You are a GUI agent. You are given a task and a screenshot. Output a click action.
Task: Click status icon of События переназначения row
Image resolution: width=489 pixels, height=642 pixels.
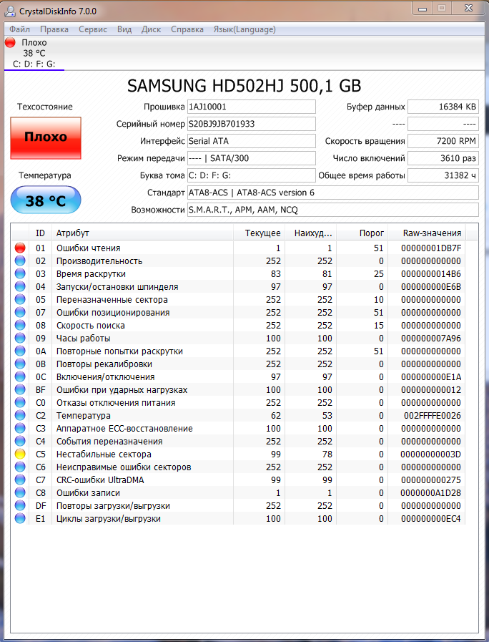coord(20,442)
